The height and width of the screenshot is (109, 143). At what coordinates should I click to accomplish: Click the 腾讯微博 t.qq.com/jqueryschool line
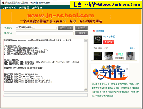[23, 76]
